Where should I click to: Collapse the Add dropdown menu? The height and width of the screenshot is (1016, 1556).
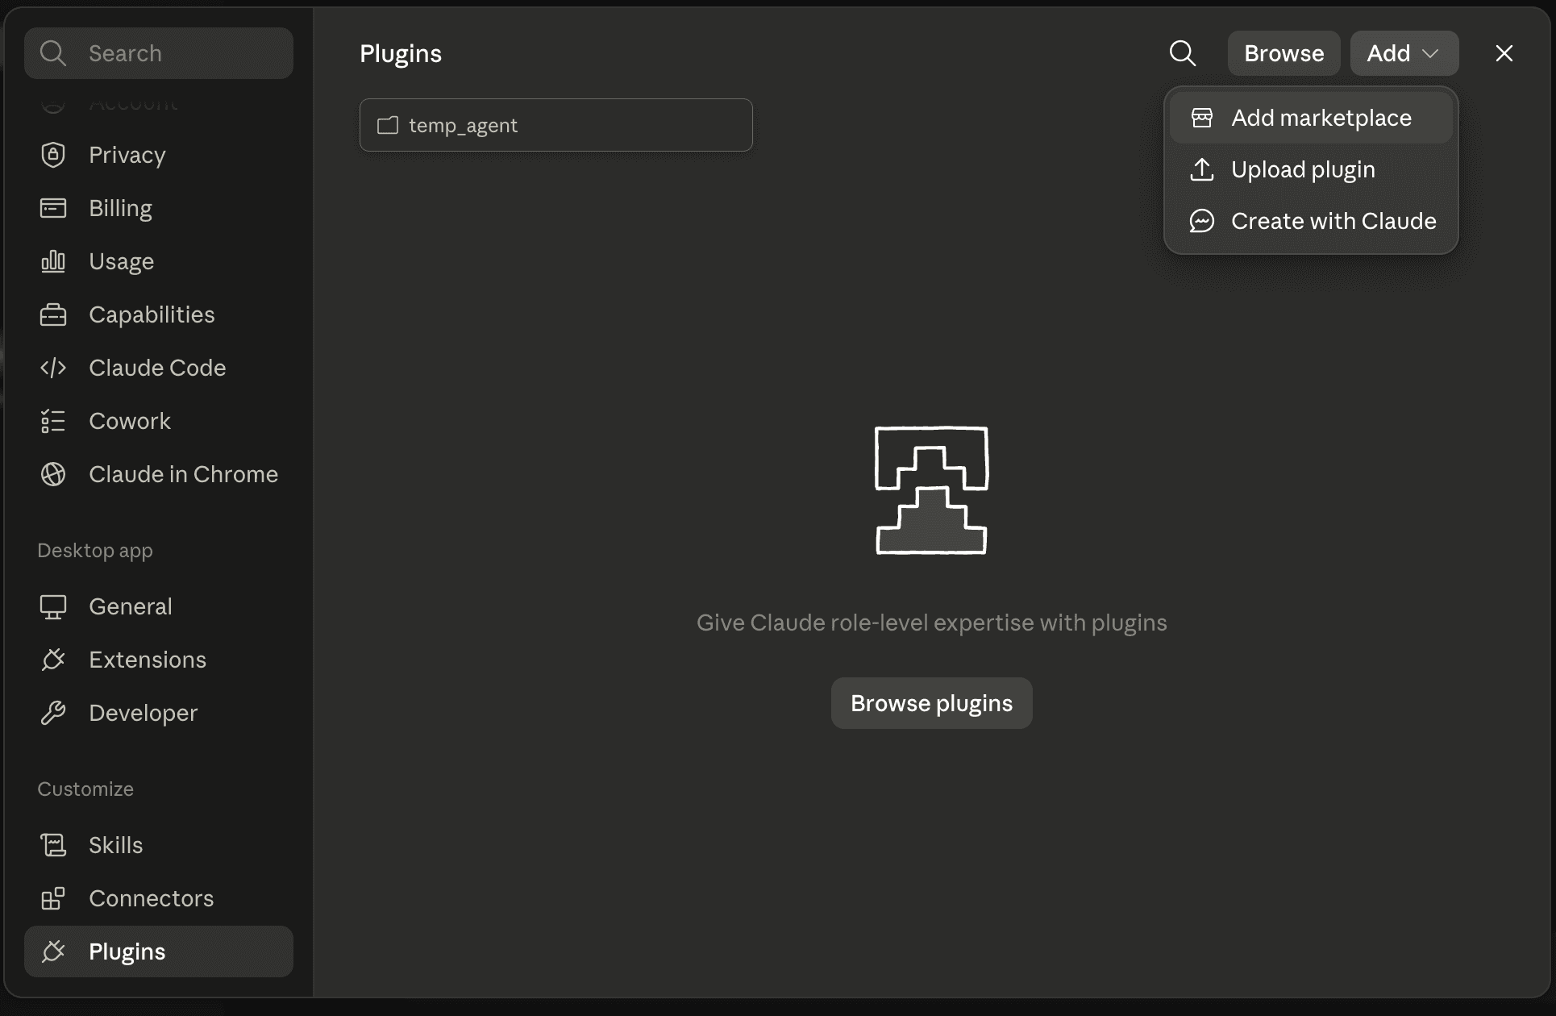click(x=1404, y=53)
